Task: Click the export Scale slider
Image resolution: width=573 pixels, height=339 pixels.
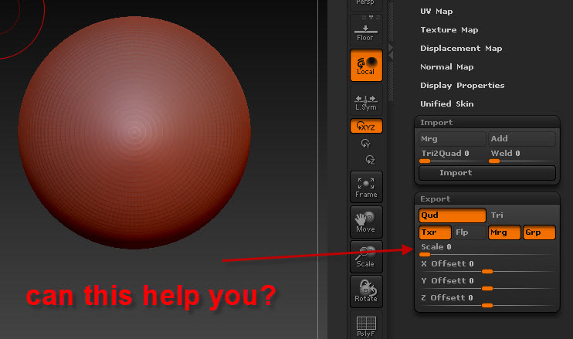Action: (487, 250)
